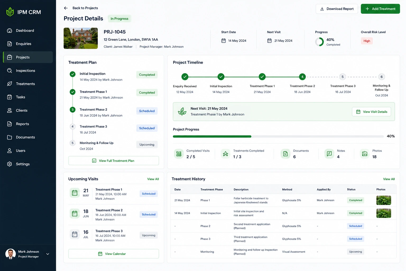Click Upcoming badge for Monitoring & Follow Up
Viewport: 406px width, 271px height.
[x=147, y=144]
